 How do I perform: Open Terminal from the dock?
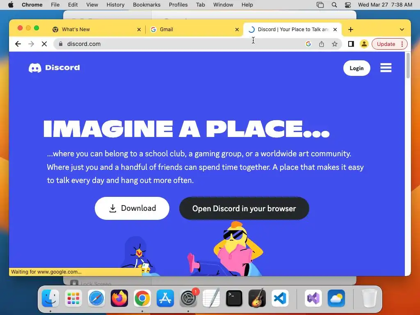coord(234,298)
